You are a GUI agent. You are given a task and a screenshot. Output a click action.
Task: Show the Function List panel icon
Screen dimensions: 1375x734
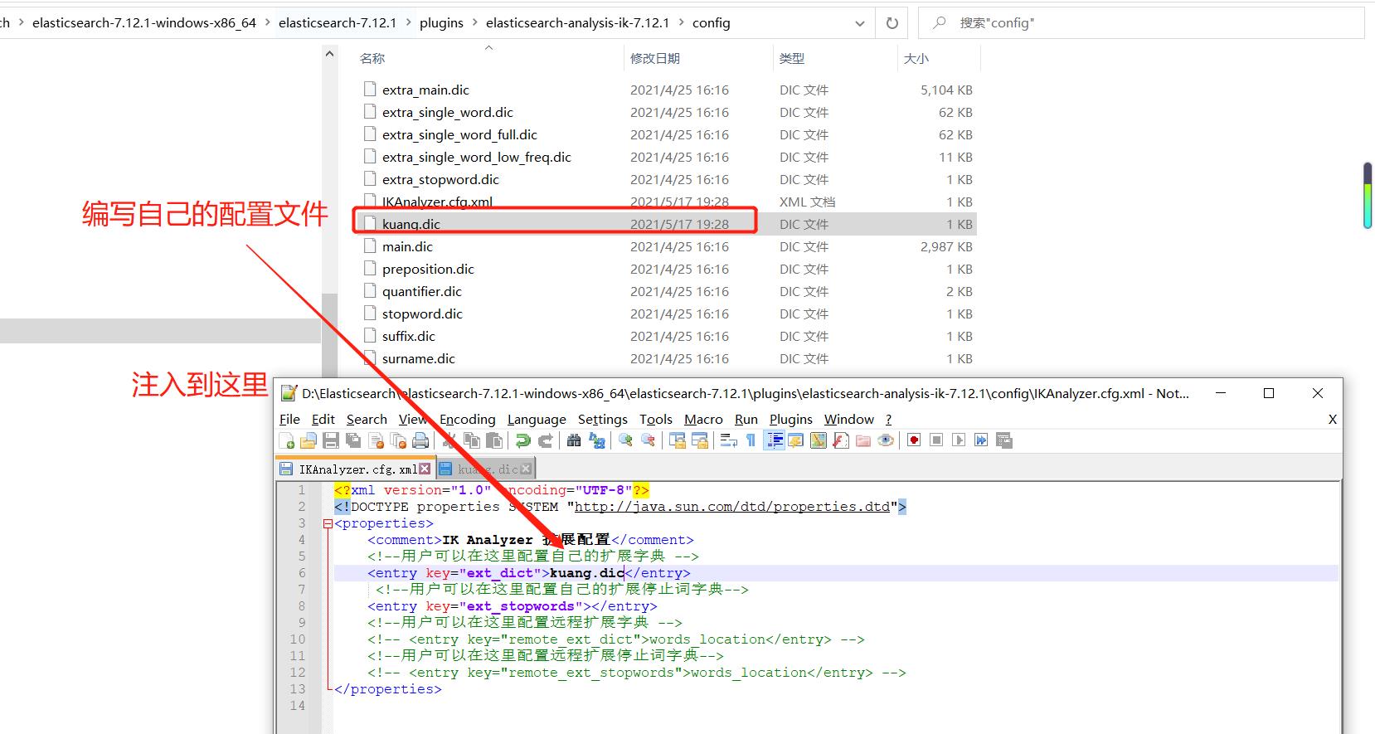click(841, 440)
